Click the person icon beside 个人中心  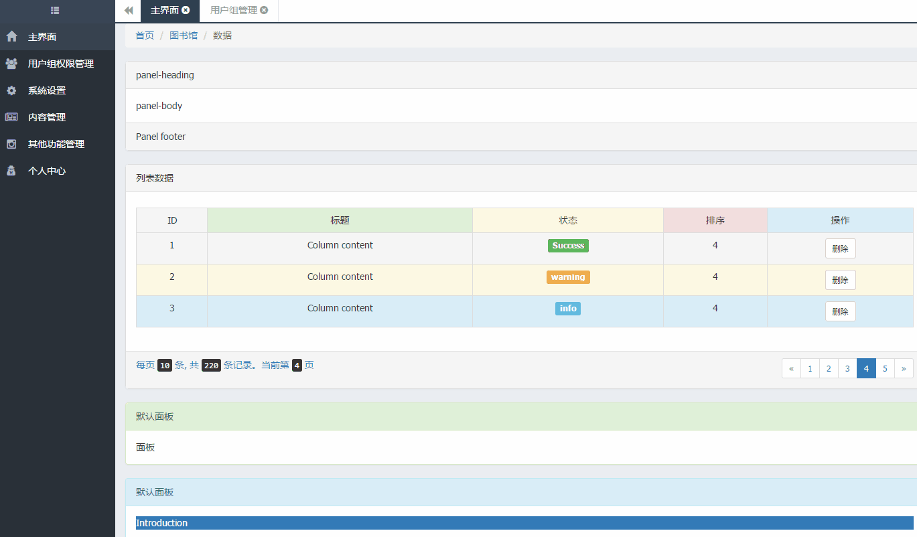11,171
